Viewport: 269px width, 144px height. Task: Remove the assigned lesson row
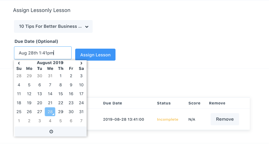pyautogui.click(x=225, y=119)
